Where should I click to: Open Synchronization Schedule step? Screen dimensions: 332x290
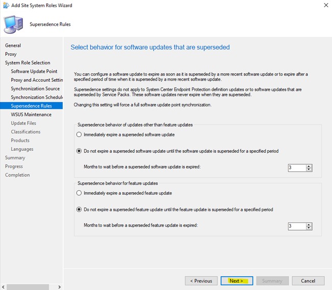pyautogui.click(x=37, y=98)
